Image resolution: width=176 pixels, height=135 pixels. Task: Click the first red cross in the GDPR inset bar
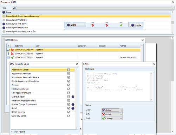[x=93, y=25]
